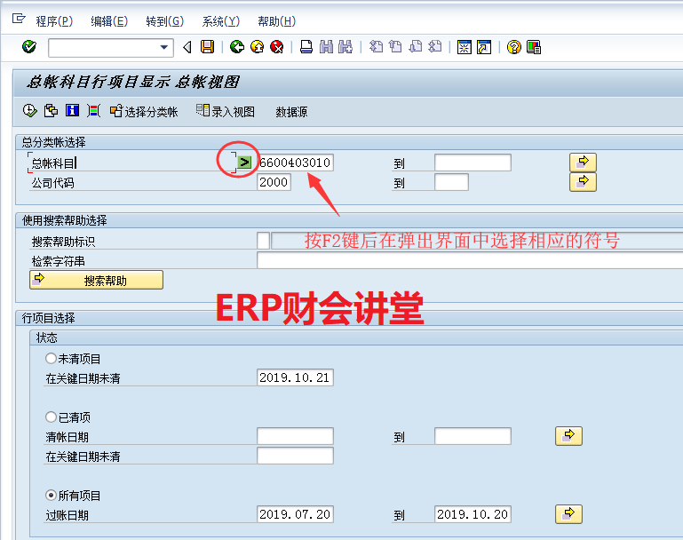
Task: Open multiple selection for 总帐科目
Action: point(583,163)
